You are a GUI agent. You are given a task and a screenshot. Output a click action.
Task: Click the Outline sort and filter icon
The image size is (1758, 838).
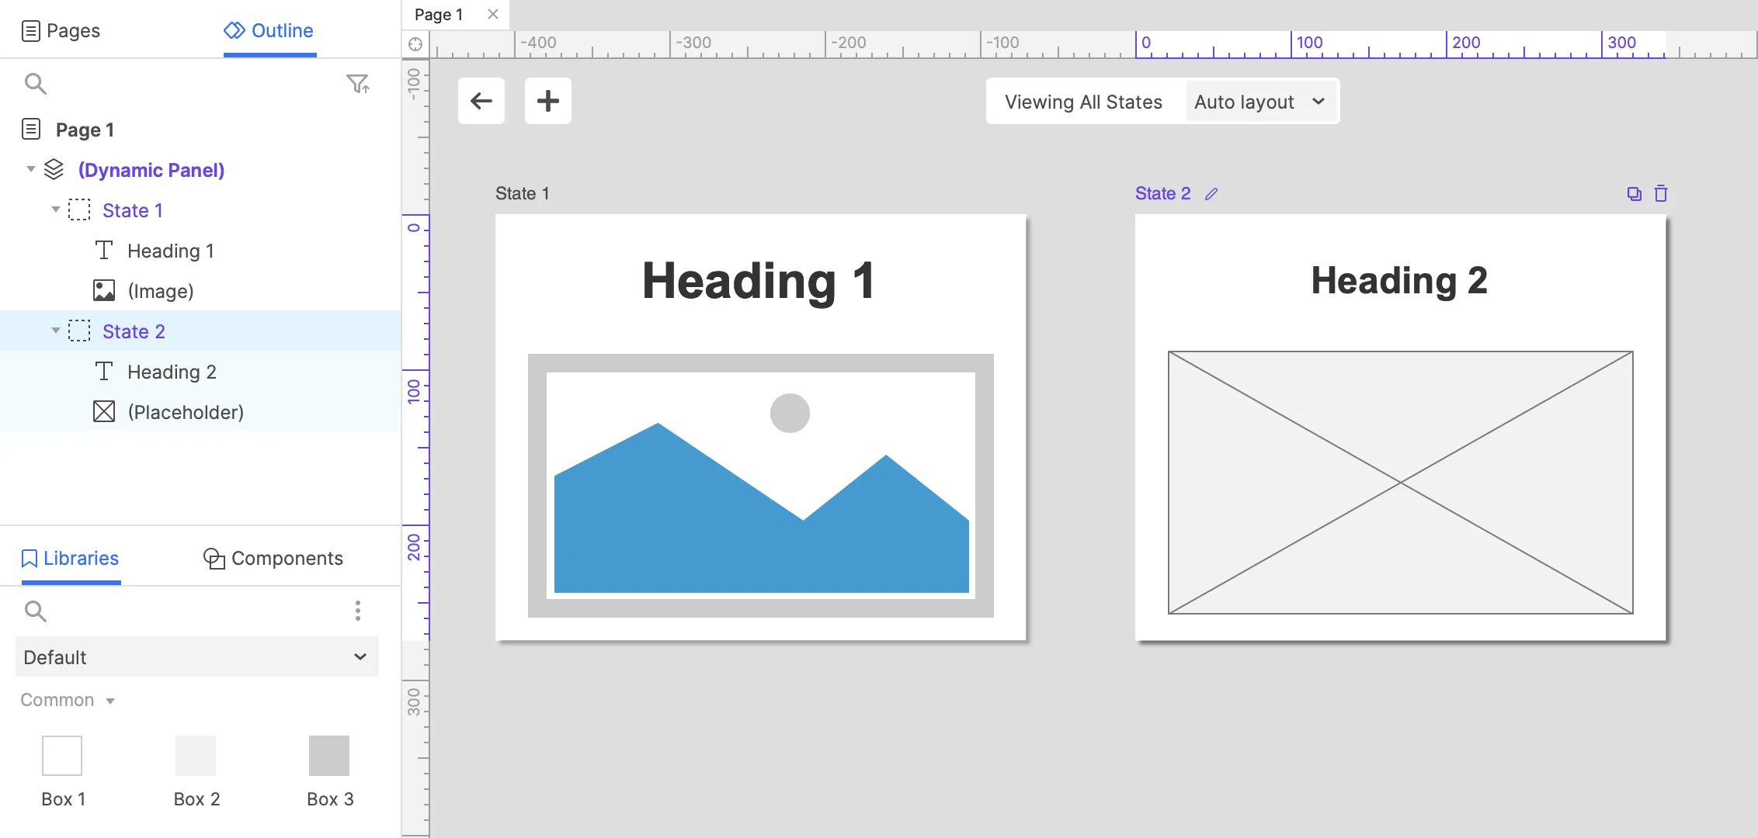(x=358, y=84)
